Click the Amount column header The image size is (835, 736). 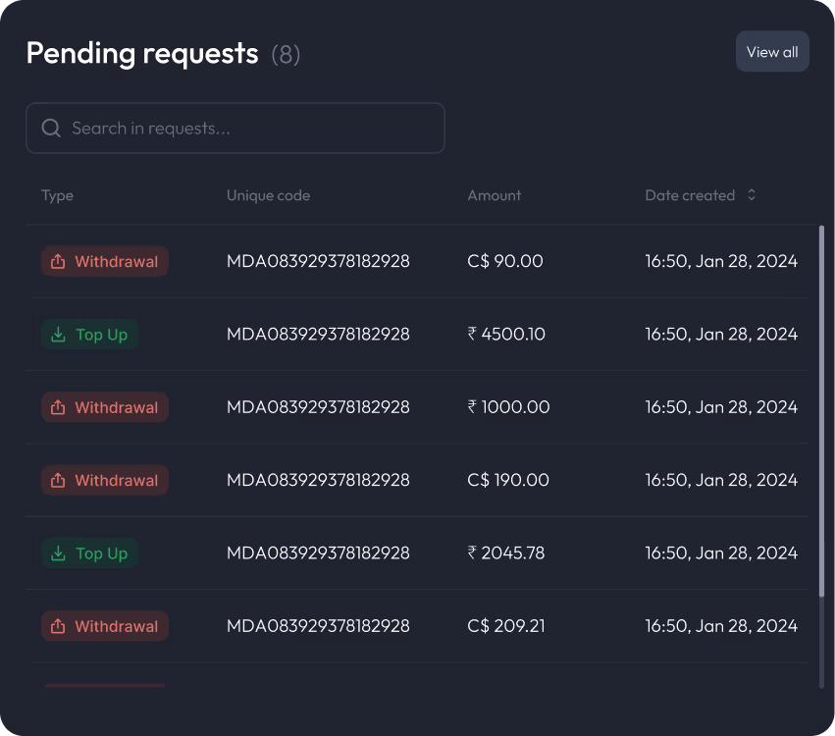point(495,195)
